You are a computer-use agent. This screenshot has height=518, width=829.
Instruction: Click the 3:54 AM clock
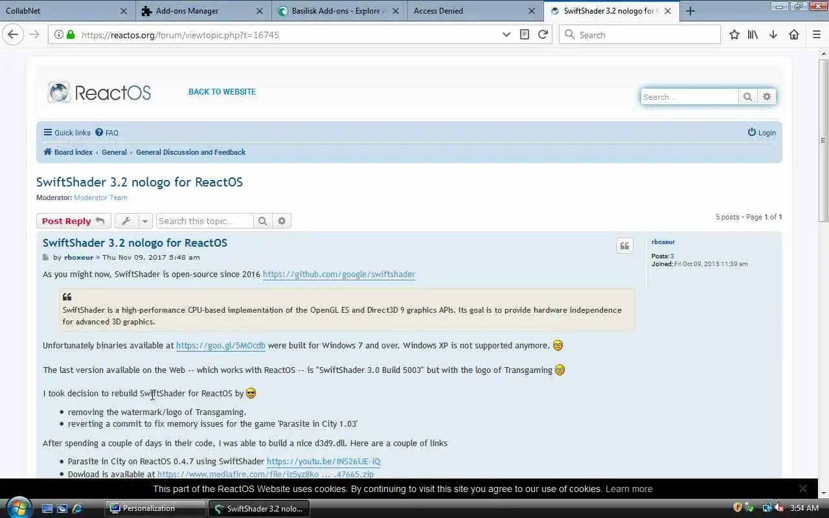click(804, 508)
